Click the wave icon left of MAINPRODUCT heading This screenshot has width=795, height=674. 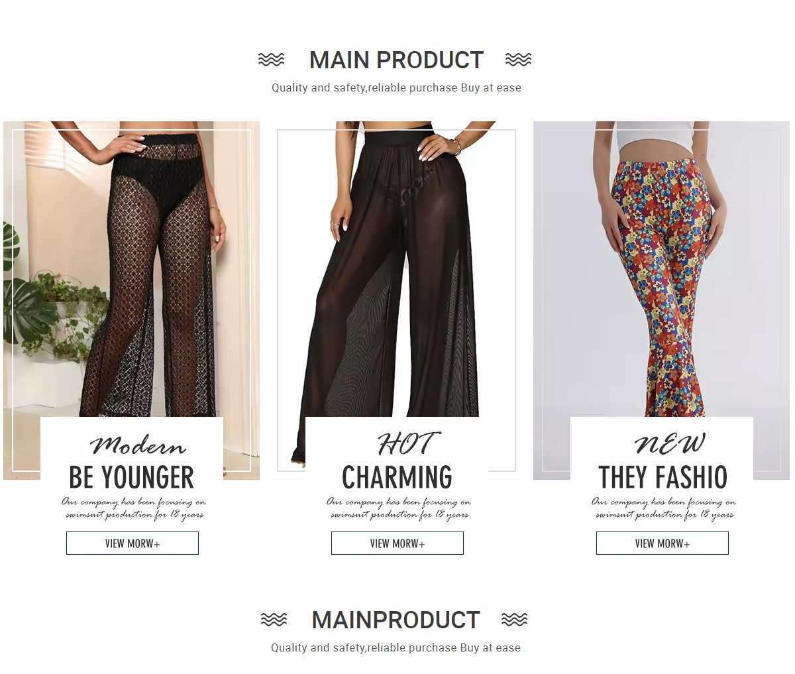pyautogui.click(x=274, y=620)
